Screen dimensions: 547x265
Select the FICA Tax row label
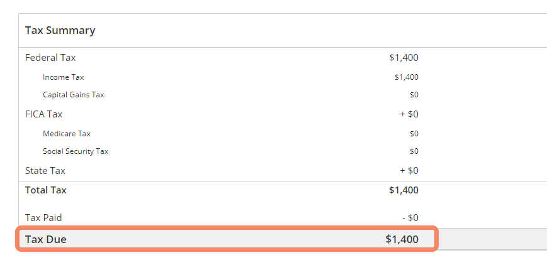(43, 114)
